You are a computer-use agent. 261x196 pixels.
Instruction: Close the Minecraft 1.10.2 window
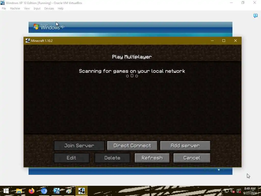235,41
